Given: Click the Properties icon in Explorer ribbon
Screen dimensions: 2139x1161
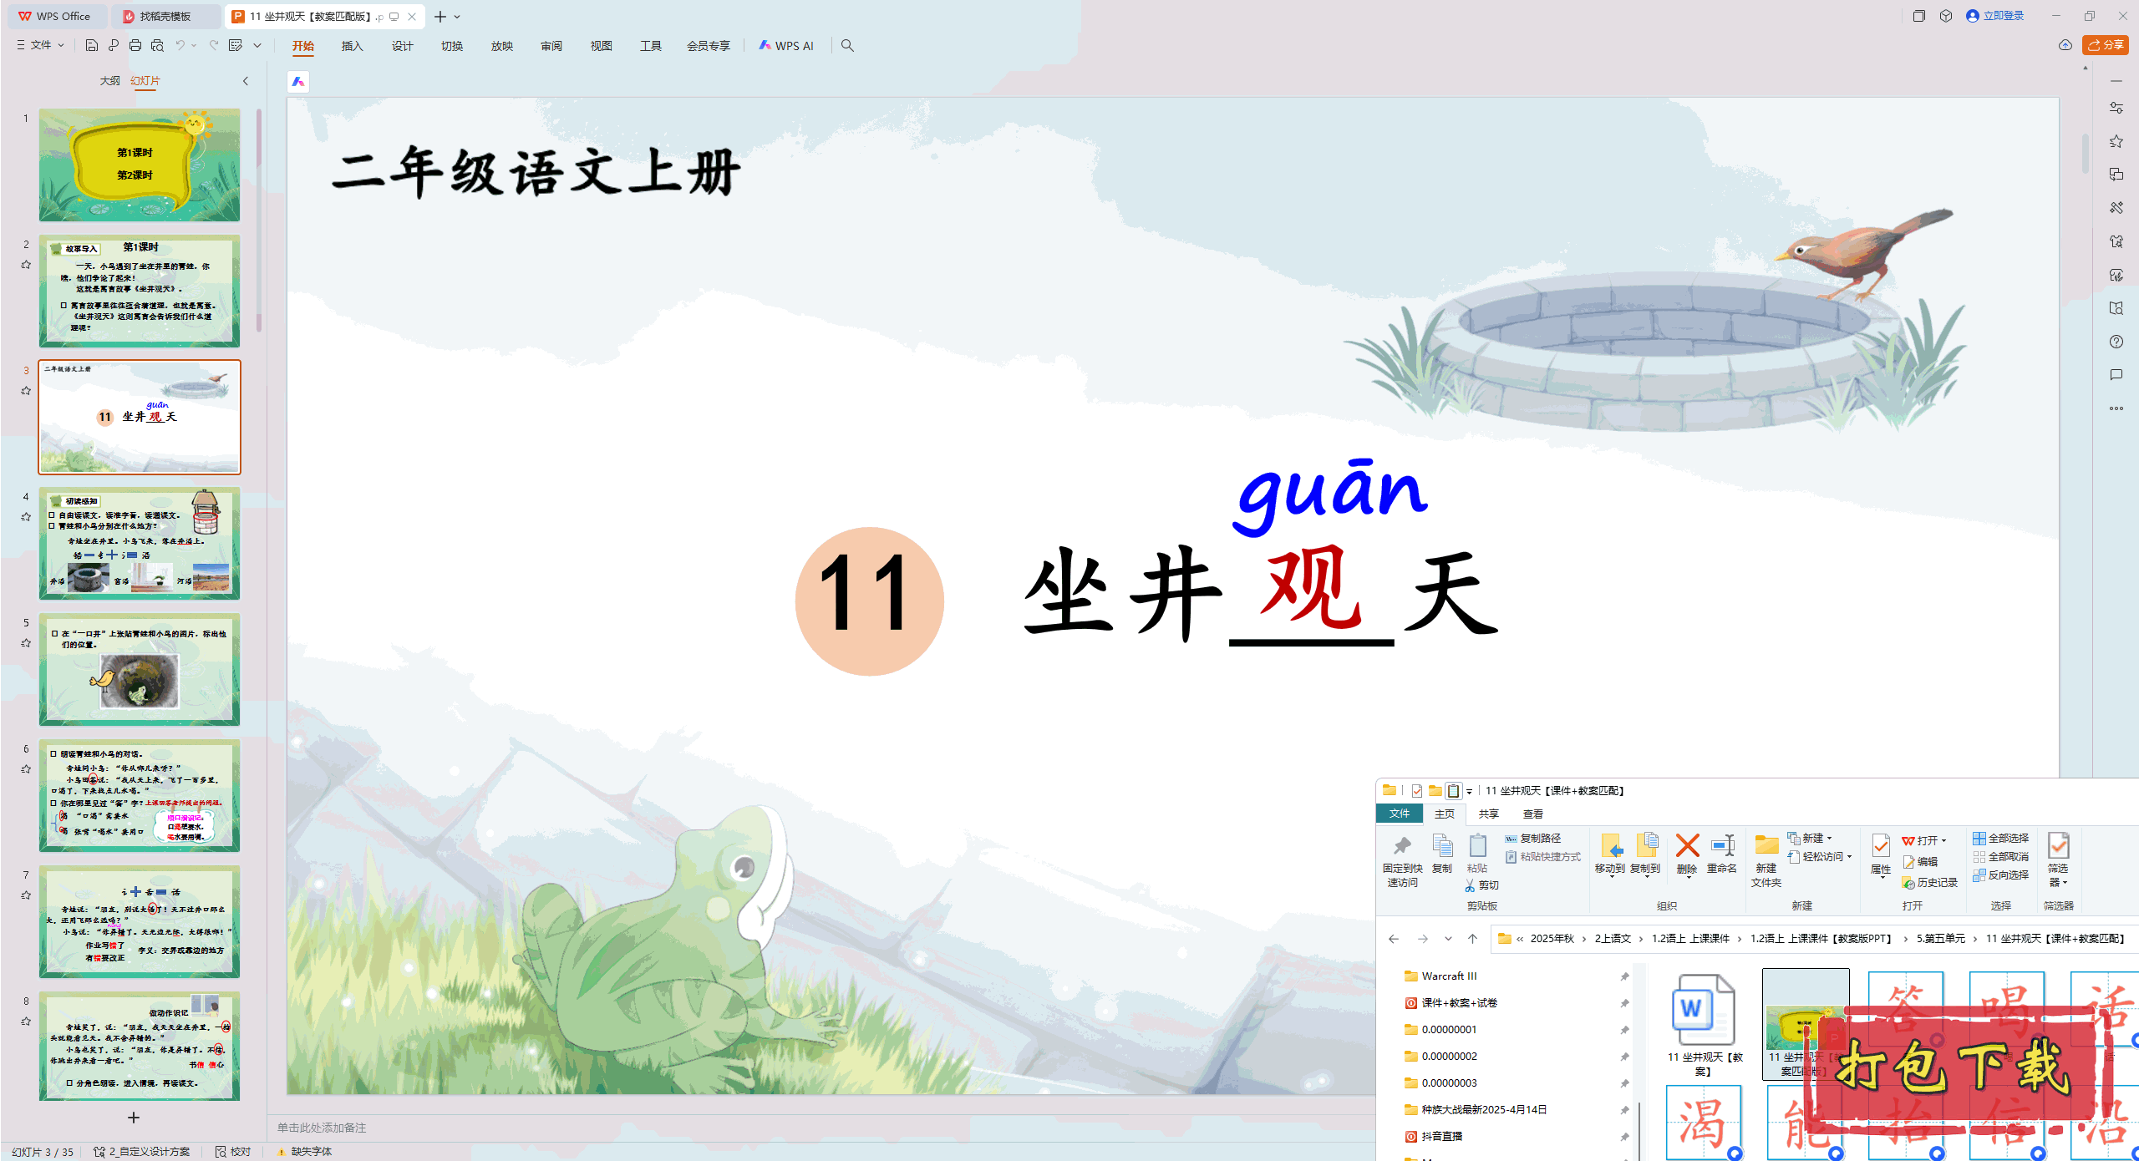Looking at the screenshot, I should (x=1880, y=846).
